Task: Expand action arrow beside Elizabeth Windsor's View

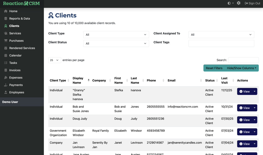Action: click(255, 132)
